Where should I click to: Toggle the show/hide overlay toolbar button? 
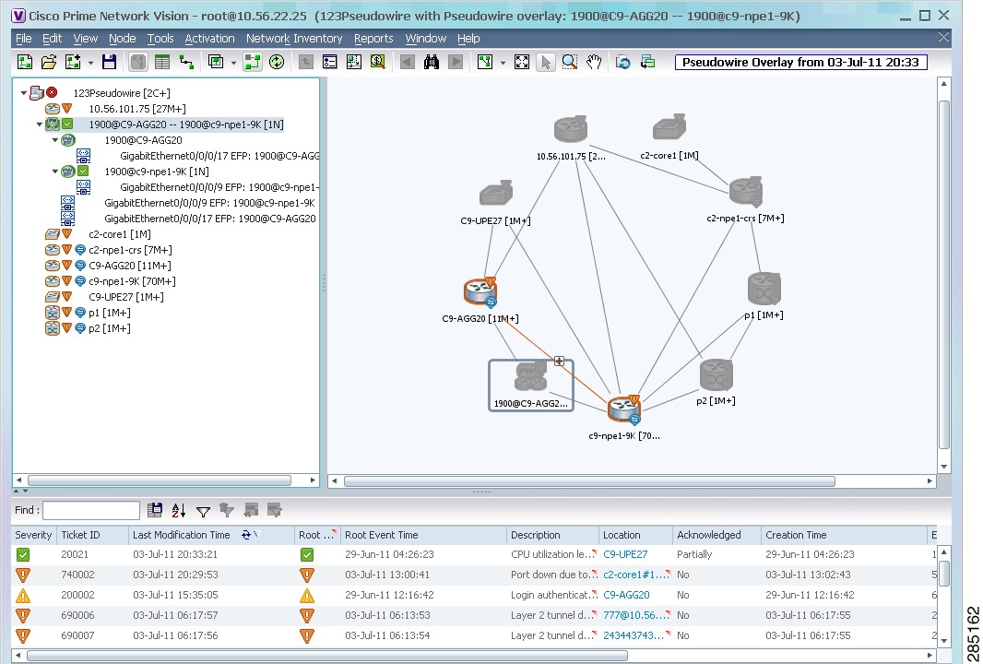[252, 62]
